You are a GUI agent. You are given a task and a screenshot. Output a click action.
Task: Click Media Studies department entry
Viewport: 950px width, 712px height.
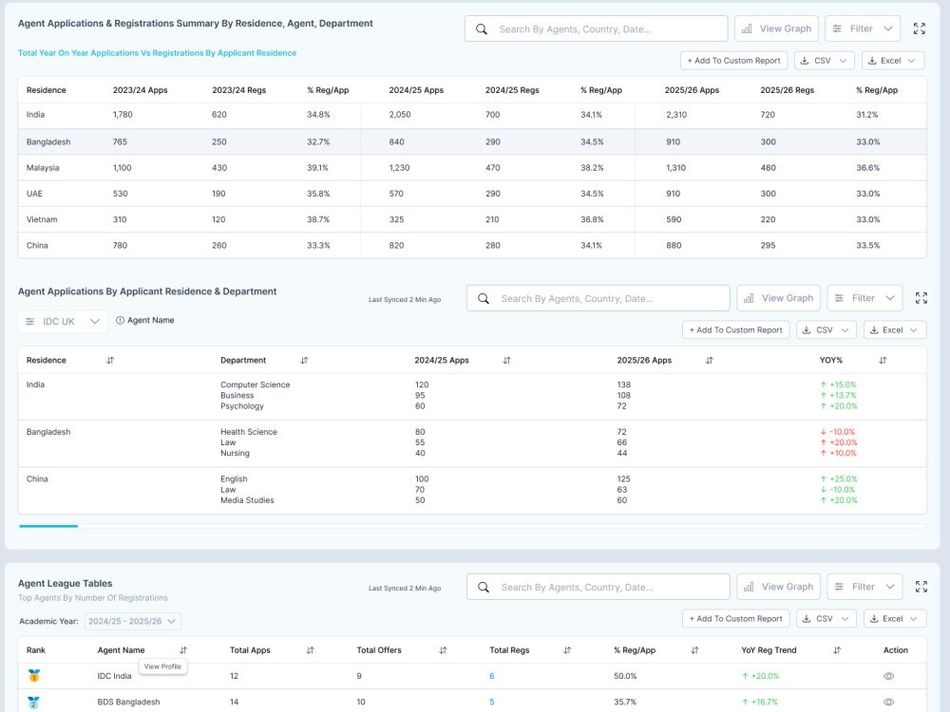pos(247,500)
